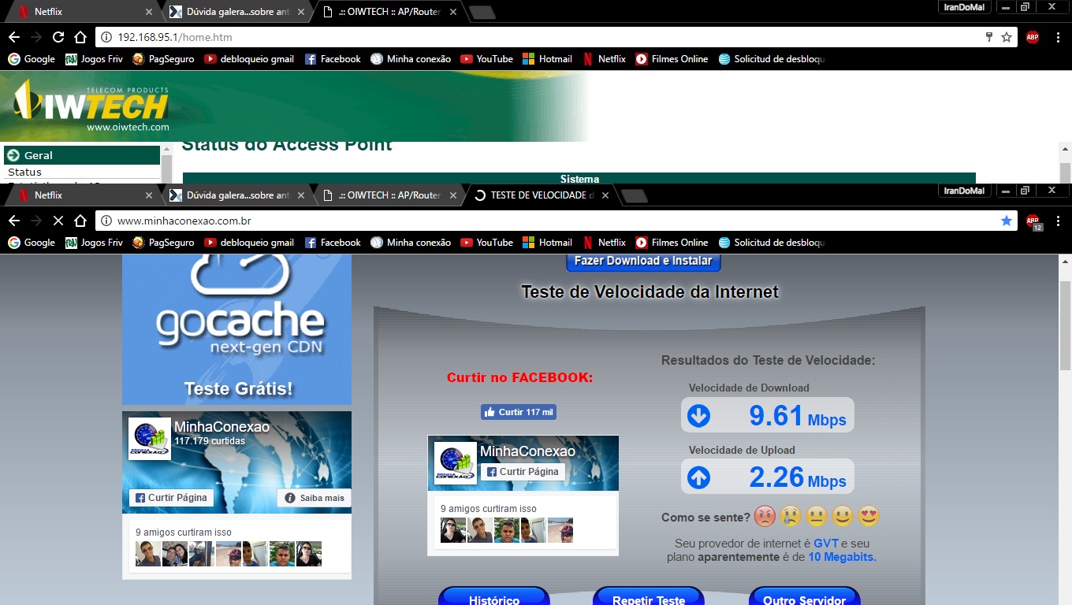Select the smiling face rating
Image resolution: width=1072 pixels, height=605 pixels.
(x=843, y=517)
